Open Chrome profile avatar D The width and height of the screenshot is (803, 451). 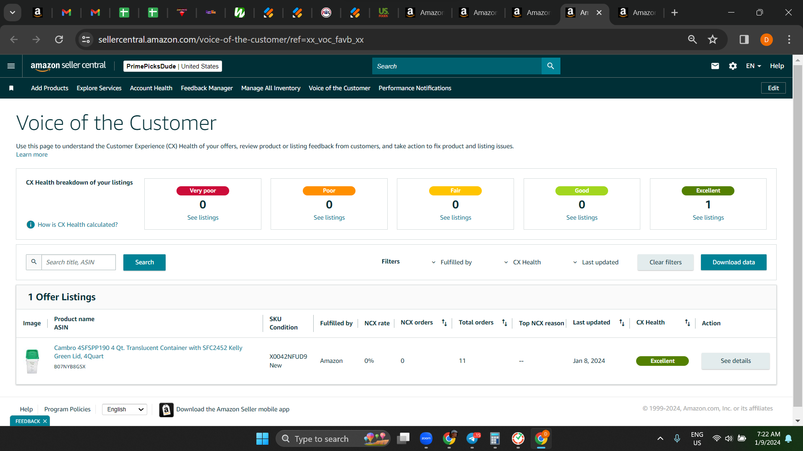pyautogui.click(x=766, y=40)
